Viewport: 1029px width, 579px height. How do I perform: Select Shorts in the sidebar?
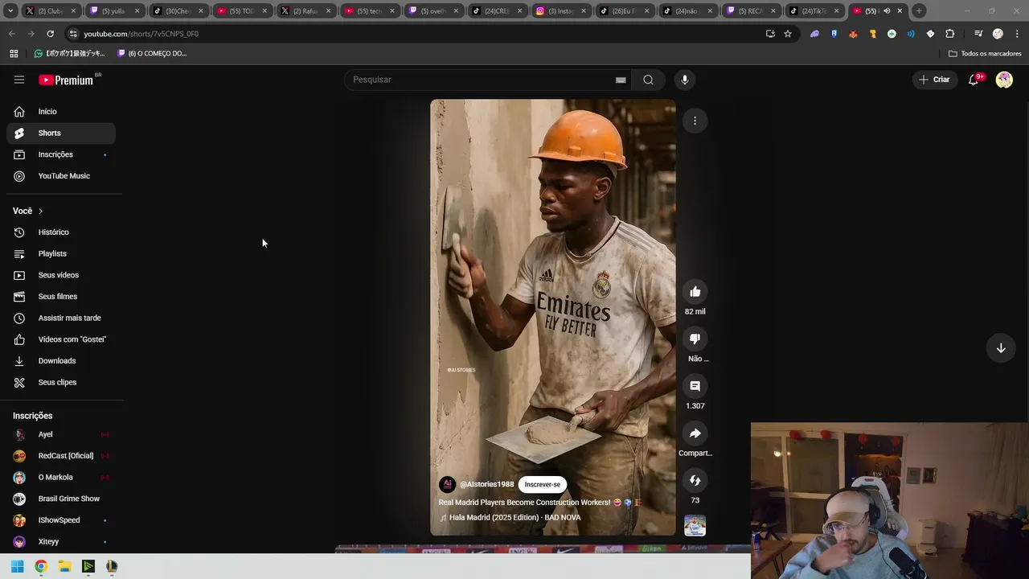point(61,133)
